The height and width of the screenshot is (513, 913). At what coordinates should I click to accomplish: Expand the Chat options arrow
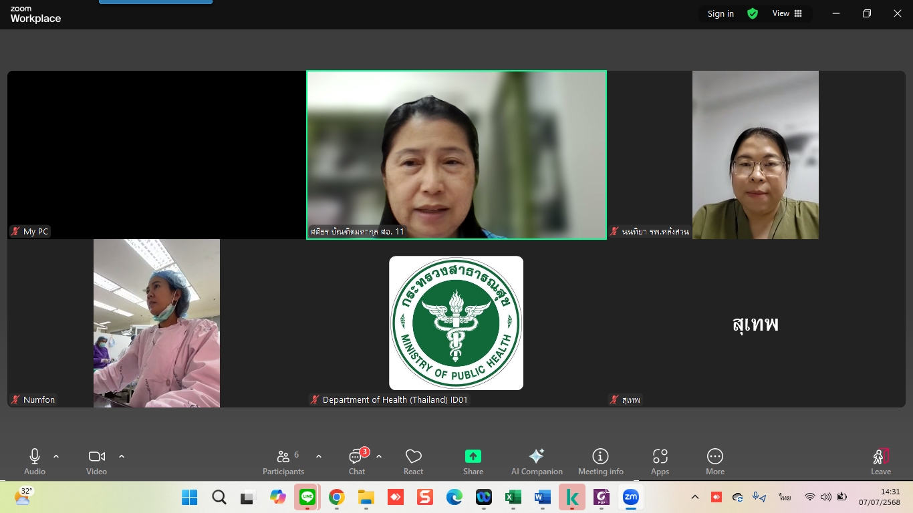tap(379, 456)
